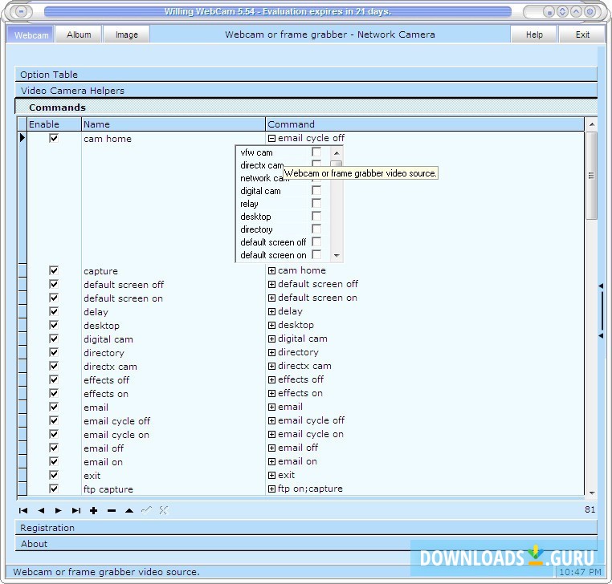Delete record using the minus icon
The width and height of the screenshot is (612, 584).
point(112,510)
